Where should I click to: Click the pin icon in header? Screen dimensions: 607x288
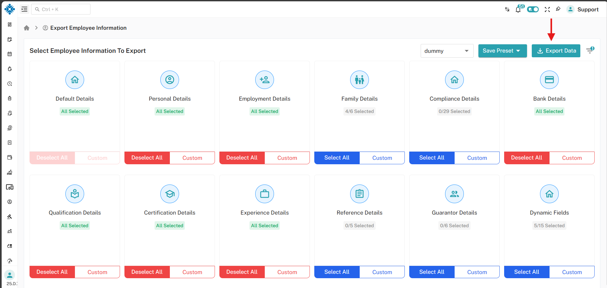click(x=558, y=9)
